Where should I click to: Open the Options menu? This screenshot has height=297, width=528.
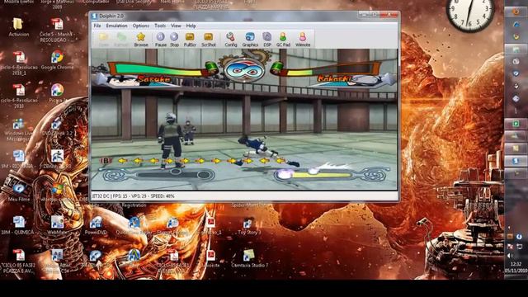[x=141, y=26]
